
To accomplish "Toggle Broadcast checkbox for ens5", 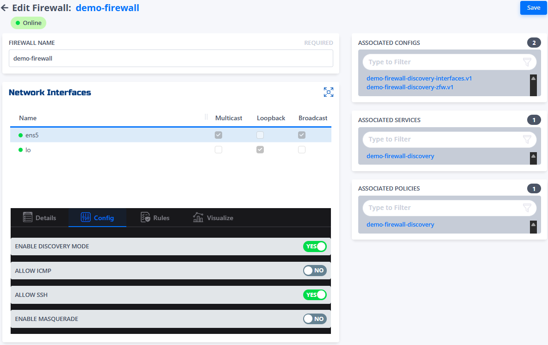I will (x=302, y=135).
